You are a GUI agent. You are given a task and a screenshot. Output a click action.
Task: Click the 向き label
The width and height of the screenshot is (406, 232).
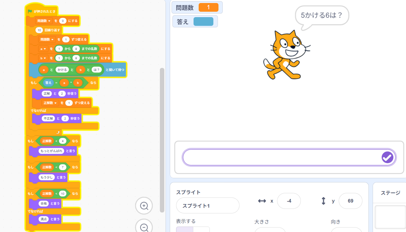pyautogui.click(x=336, y=222)
